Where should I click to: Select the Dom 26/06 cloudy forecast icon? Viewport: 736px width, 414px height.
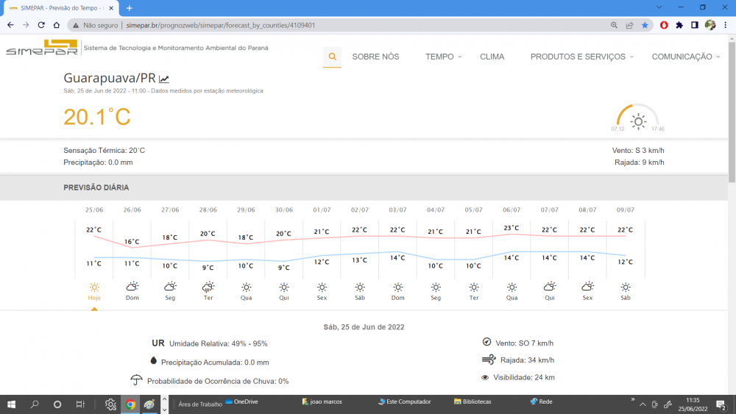132,287
